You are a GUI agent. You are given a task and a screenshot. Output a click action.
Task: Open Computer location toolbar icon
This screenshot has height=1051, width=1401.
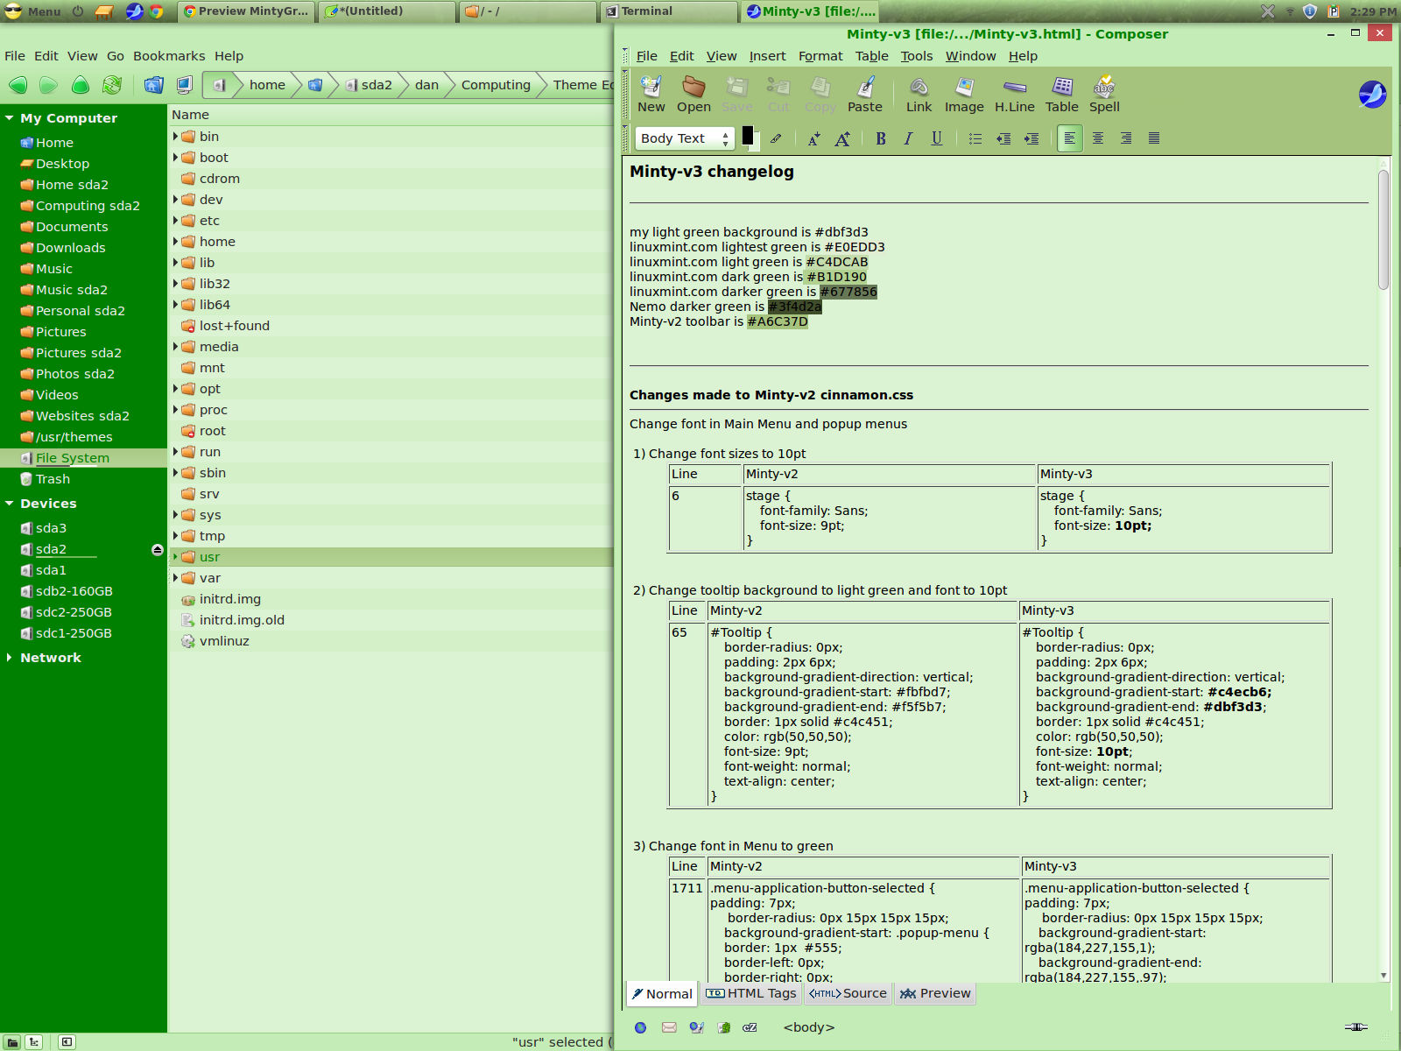185,85
